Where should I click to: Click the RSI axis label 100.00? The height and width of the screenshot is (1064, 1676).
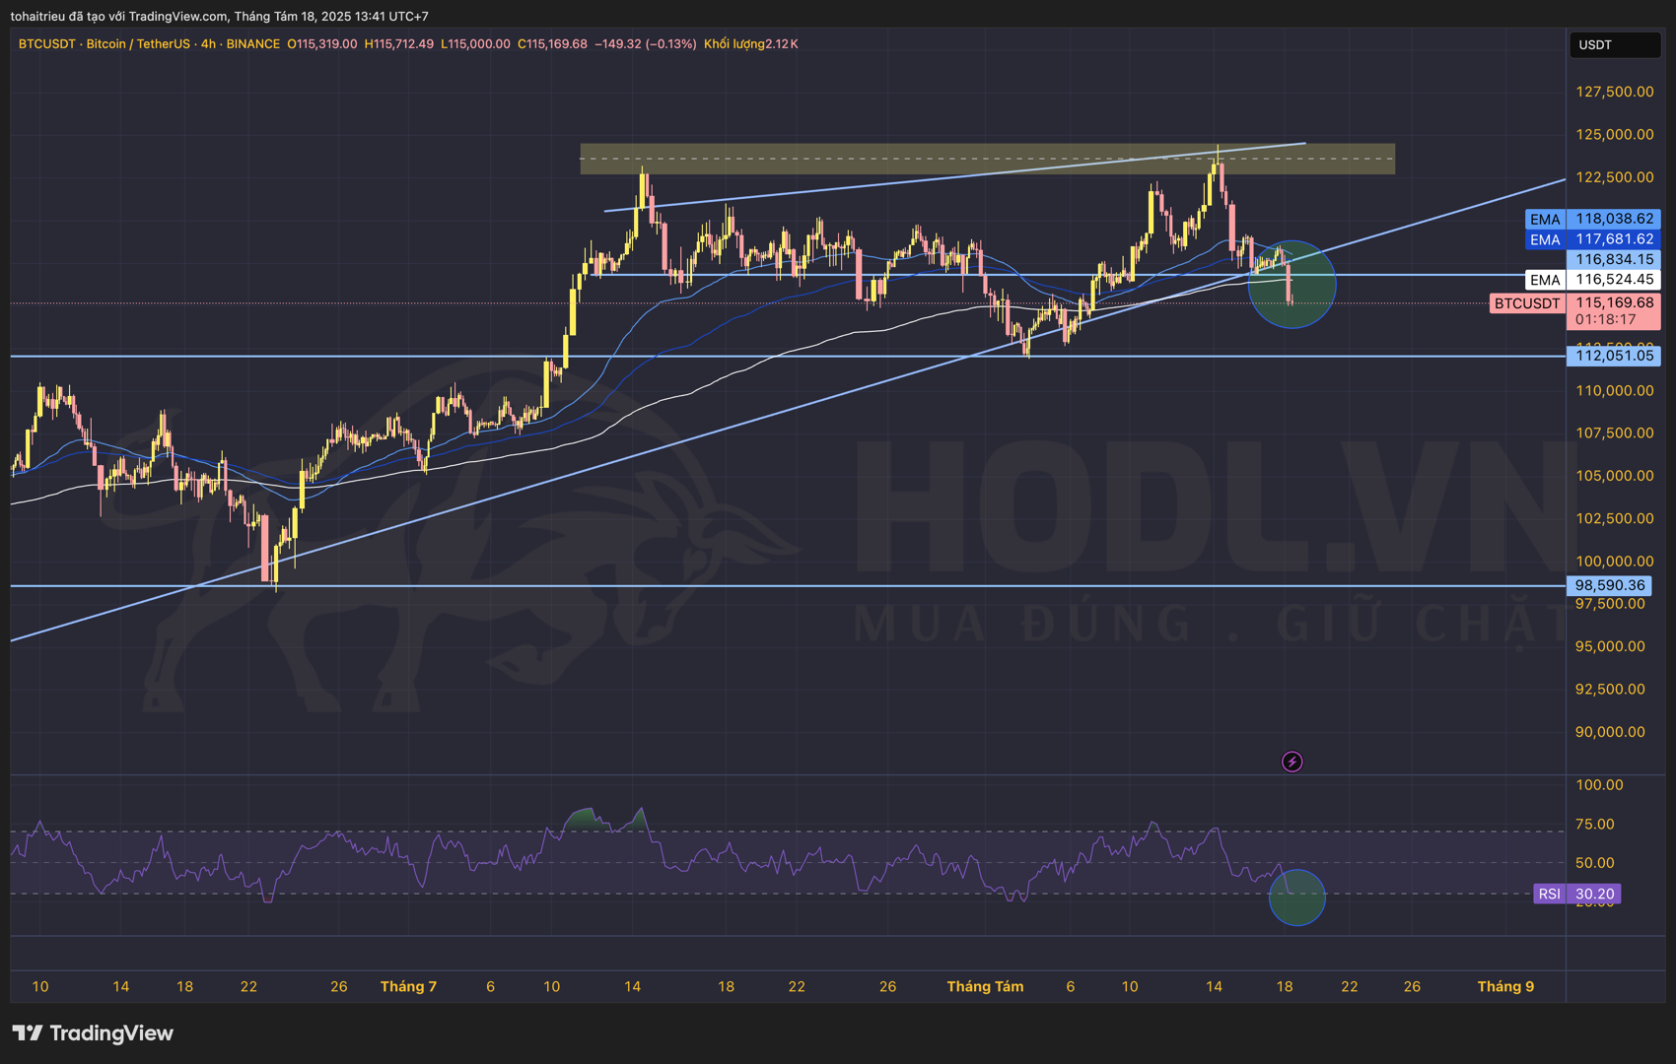click(1598, 785)
